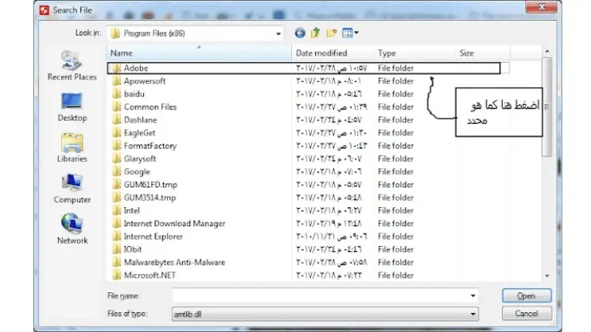This screenshot has width=591, height=332.
Task: Click the scroll down arrow of file list
Action: [547, 276]
